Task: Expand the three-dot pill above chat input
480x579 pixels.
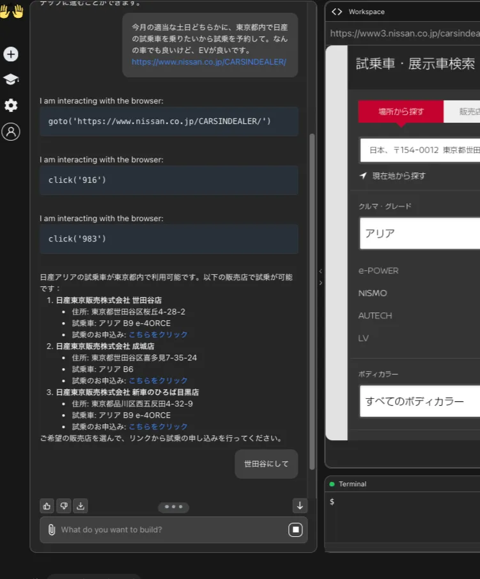Action: 173,507
